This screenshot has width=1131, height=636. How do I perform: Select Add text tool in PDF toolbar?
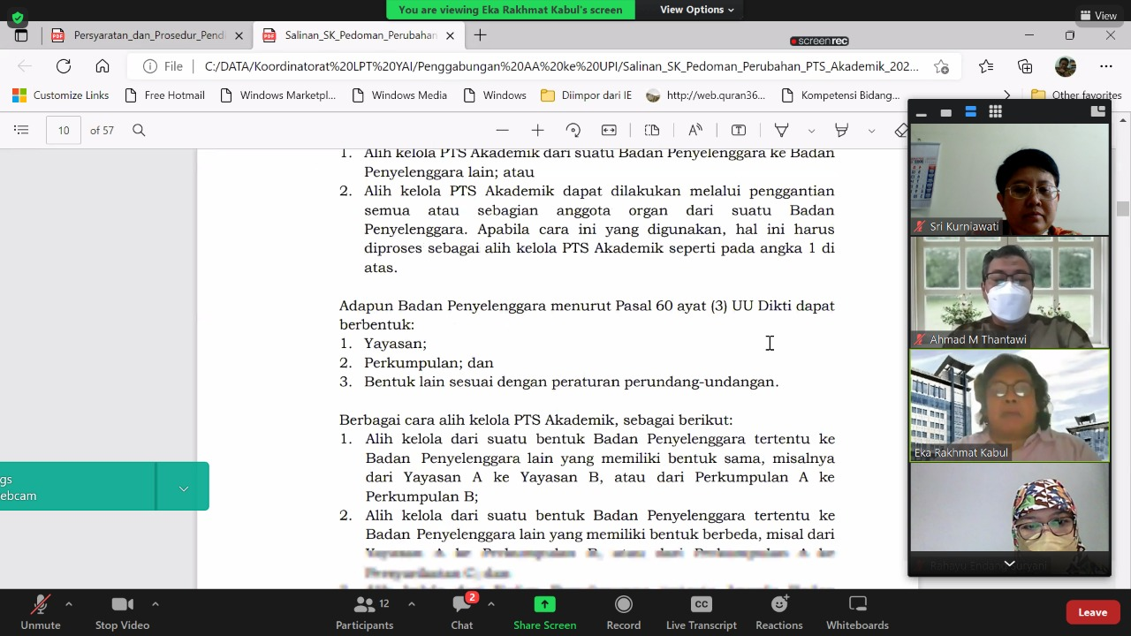tap(739, 130)
